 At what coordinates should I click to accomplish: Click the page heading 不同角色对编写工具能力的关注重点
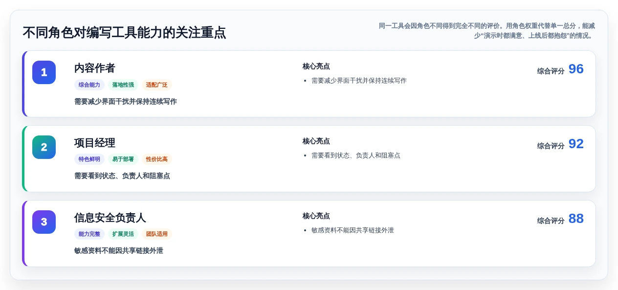[124, 33]
